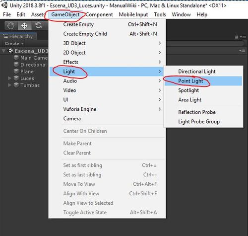Switch to the Hierarchy tab
This screenshot has width=248, height=236.
point(18,36)
